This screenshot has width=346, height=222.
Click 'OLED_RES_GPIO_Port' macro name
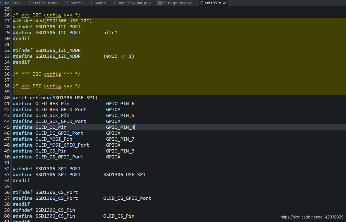coord(61,110)
